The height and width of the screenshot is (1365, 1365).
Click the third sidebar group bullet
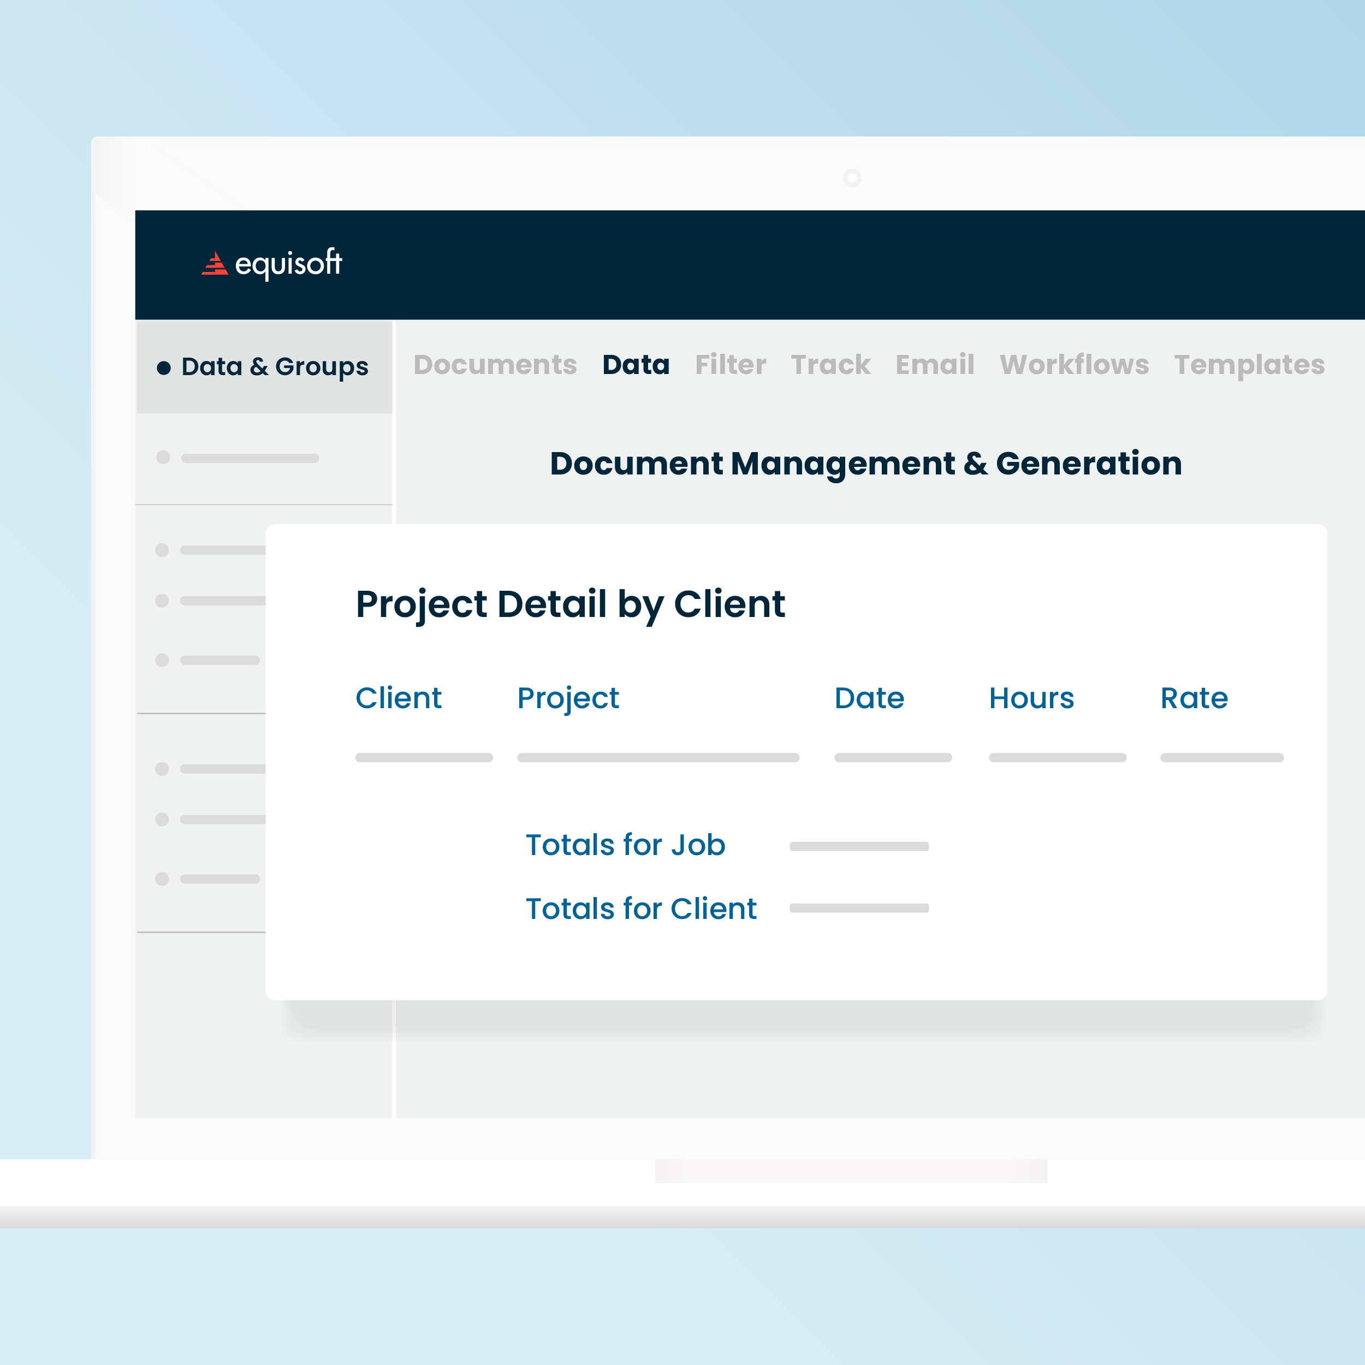tap(163, 601)
